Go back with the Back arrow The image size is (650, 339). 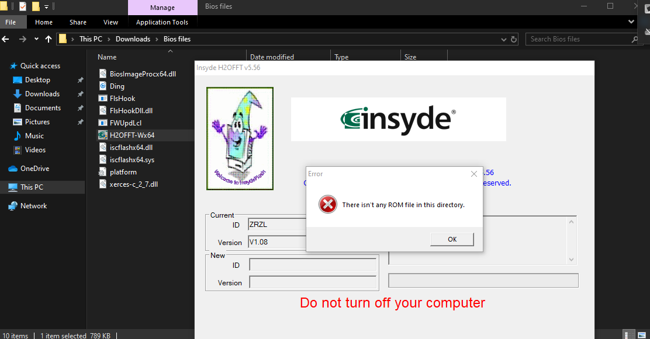point(5,39)
